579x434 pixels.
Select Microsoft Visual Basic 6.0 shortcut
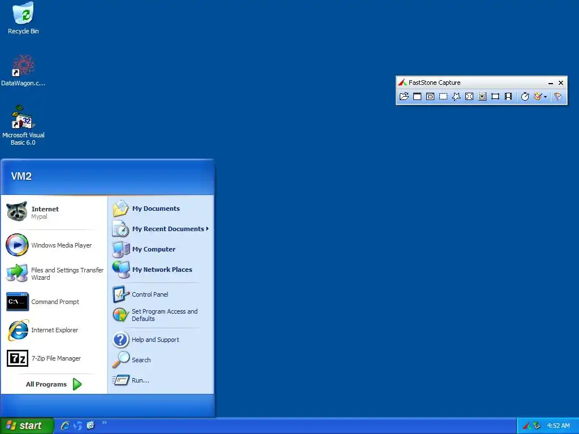click(23, 125)
